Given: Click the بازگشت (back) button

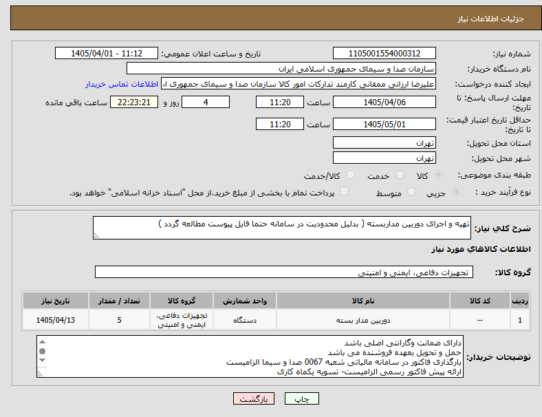Looking at the screenshot, I should click(254, 398).
